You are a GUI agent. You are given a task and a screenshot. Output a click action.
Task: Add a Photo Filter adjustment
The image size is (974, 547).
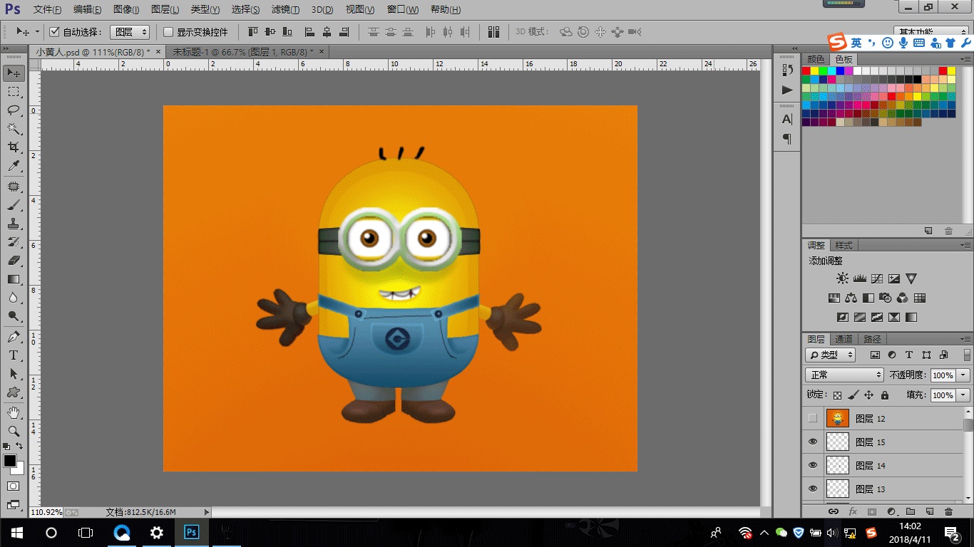(x=886, y=298)
